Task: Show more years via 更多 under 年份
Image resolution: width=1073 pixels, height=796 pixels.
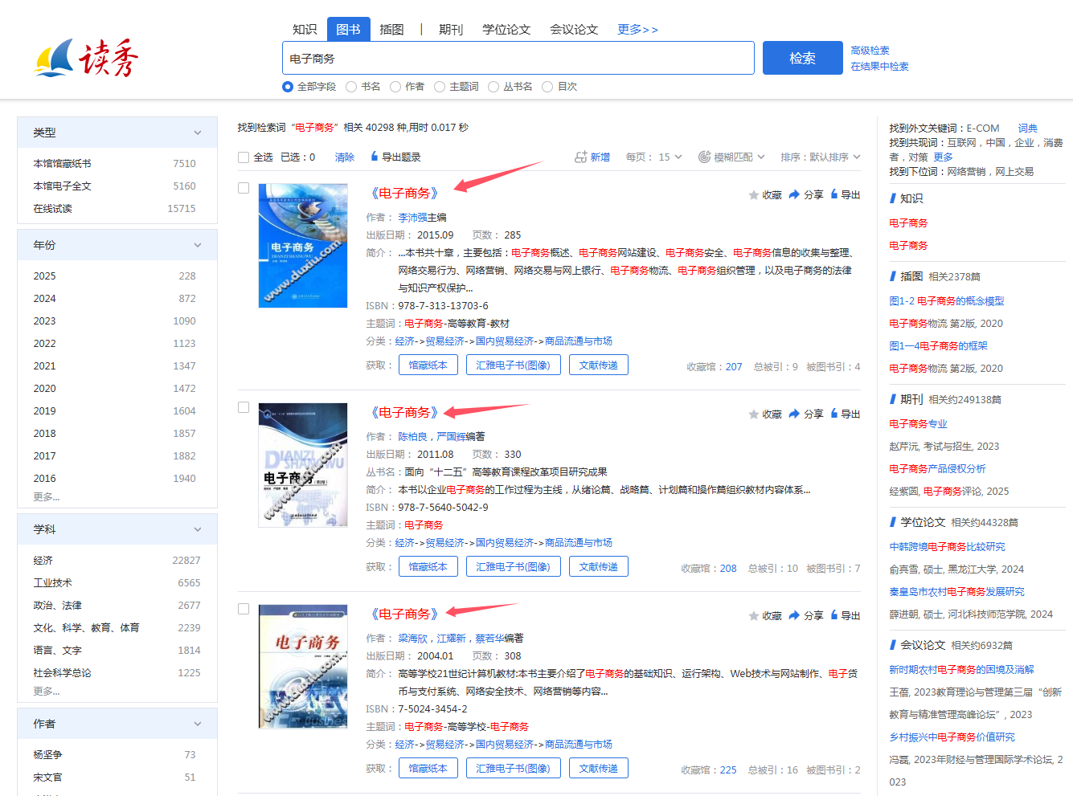Action: (47, 496)
